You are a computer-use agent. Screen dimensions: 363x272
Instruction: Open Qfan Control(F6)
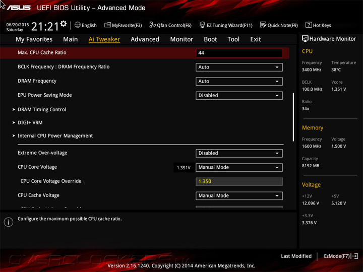(170, 25)
